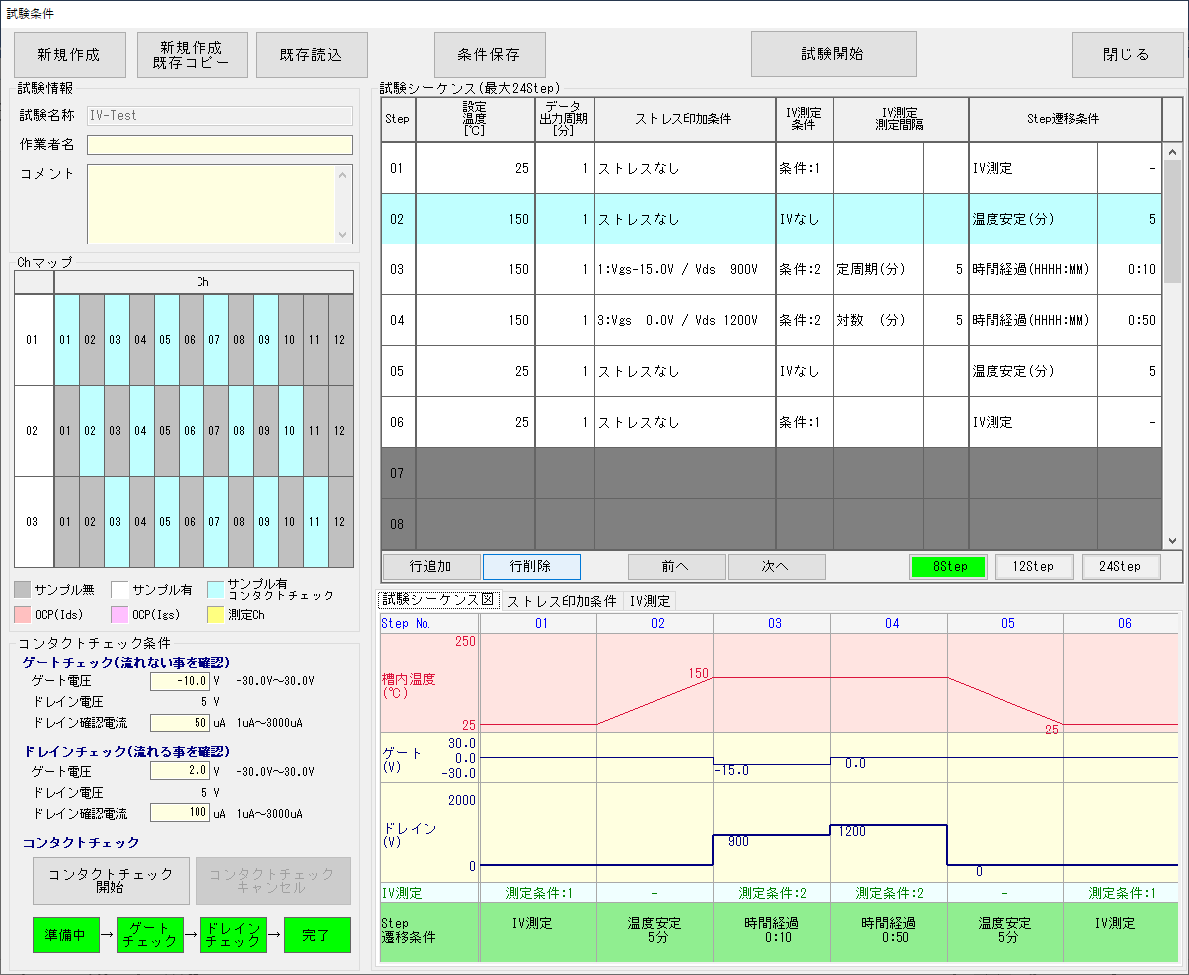Viewport: 1189px width, 975px height.
Task: Click the 完了 status indicator
Action: (318, 935)
